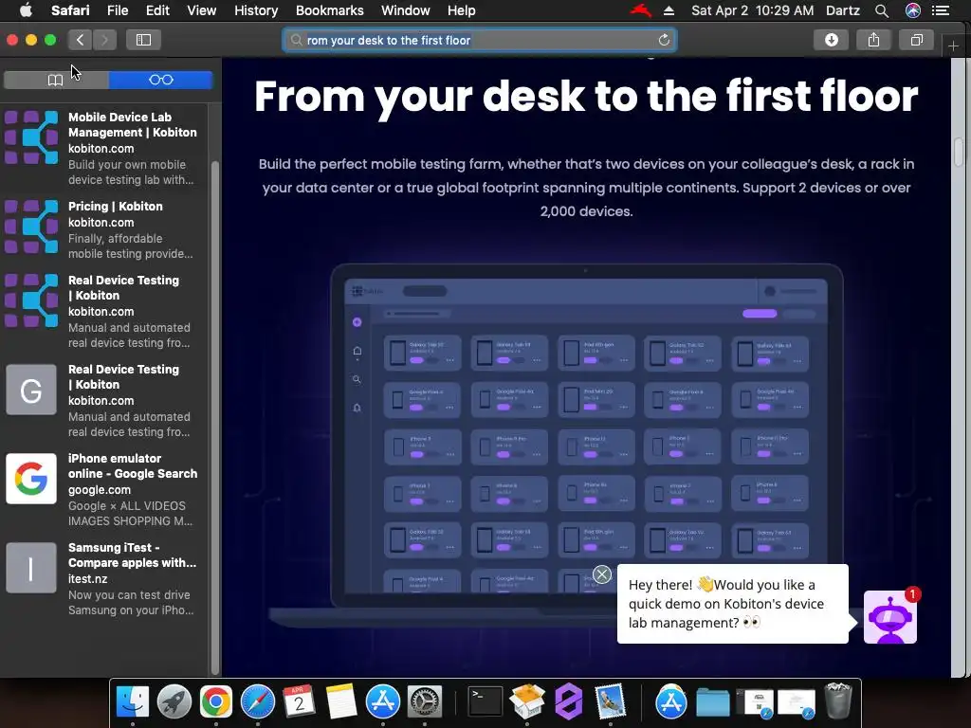The width and height of the screenshot is (971, 728).
Task: Open the Safari menu
Action: coord(70,10)
